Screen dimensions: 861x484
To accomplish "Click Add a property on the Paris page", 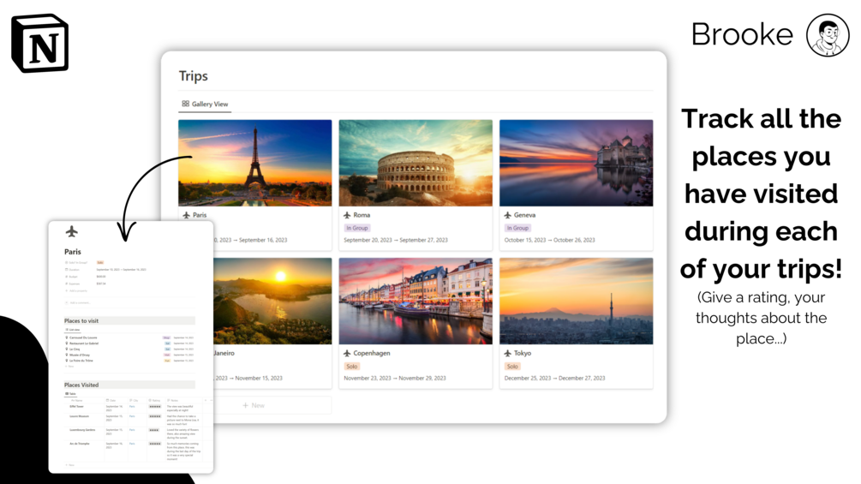I will (76, 291).
